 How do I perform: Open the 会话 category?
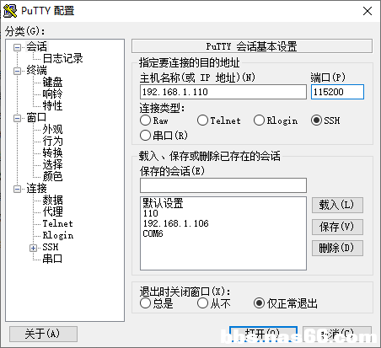37,46
